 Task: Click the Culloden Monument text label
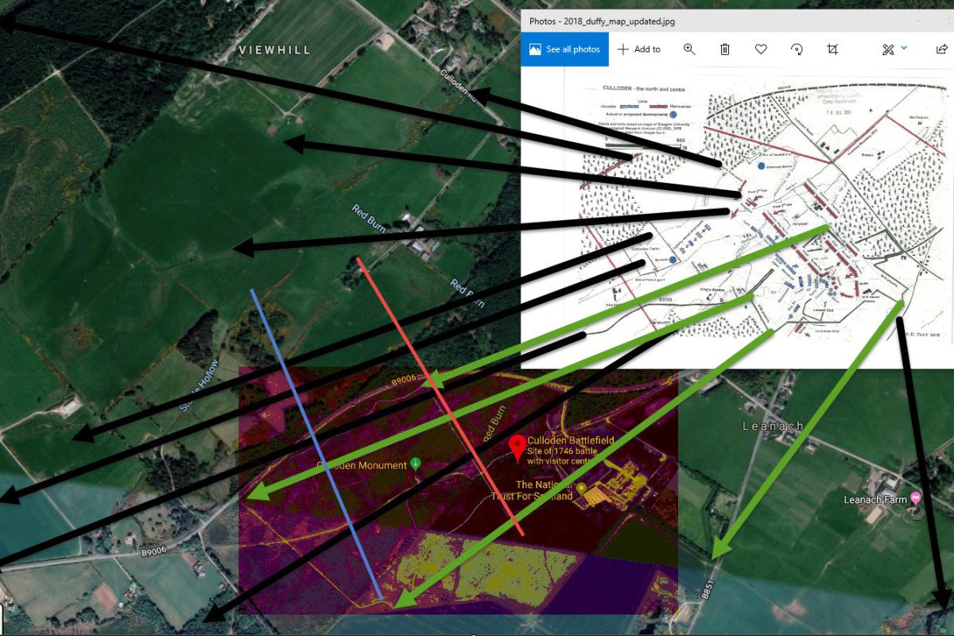(x=362, y=465)
